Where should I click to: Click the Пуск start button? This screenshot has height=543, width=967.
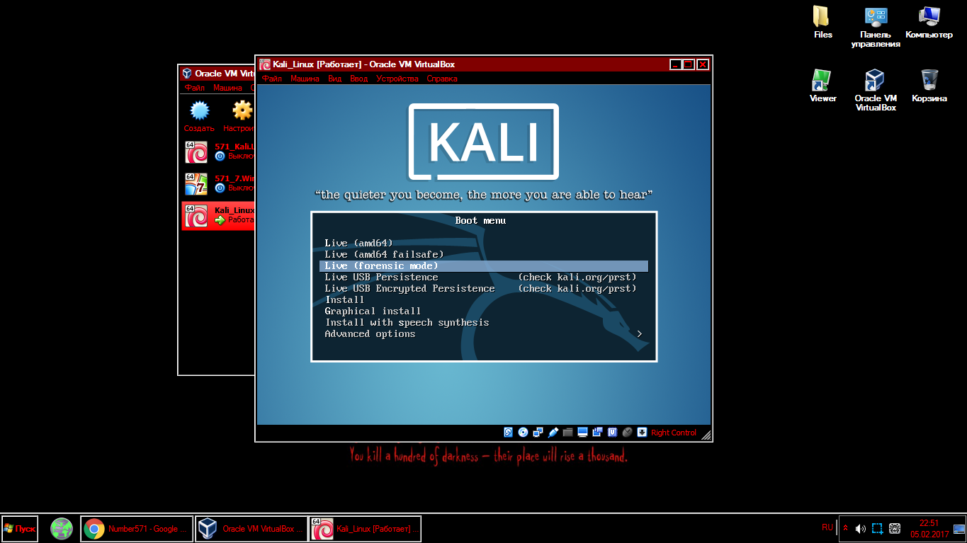pos(20,528)
